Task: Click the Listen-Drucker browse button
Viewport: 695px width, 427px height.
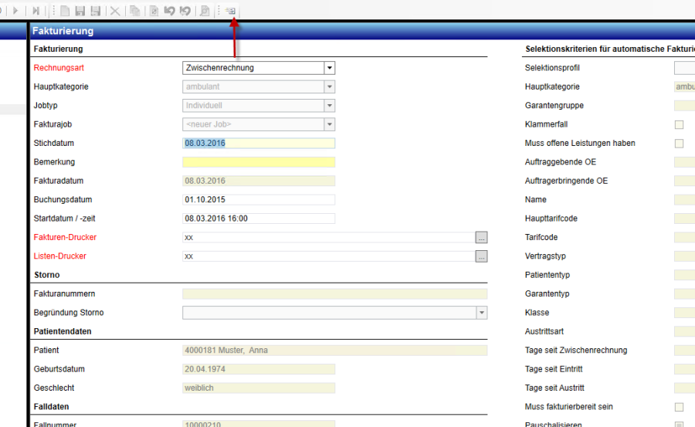Action: click(x=481, y=256)
